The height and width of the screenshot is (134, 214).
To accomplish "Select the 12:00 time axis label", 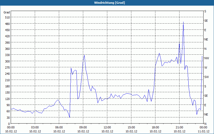I will pyautogui.click(x=107, y=128).
